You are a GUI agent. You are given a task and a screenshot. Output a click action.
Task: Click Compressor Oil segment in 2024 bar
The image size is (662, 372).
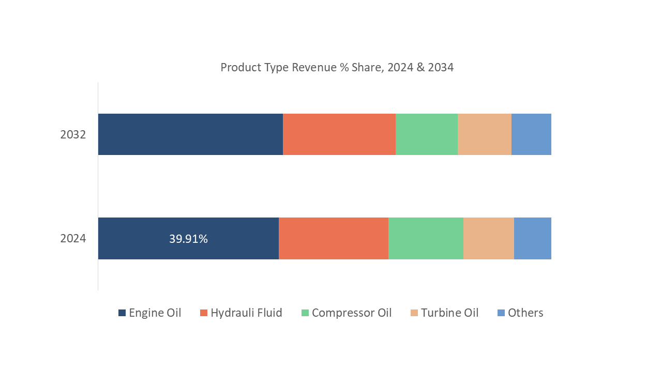426,238
